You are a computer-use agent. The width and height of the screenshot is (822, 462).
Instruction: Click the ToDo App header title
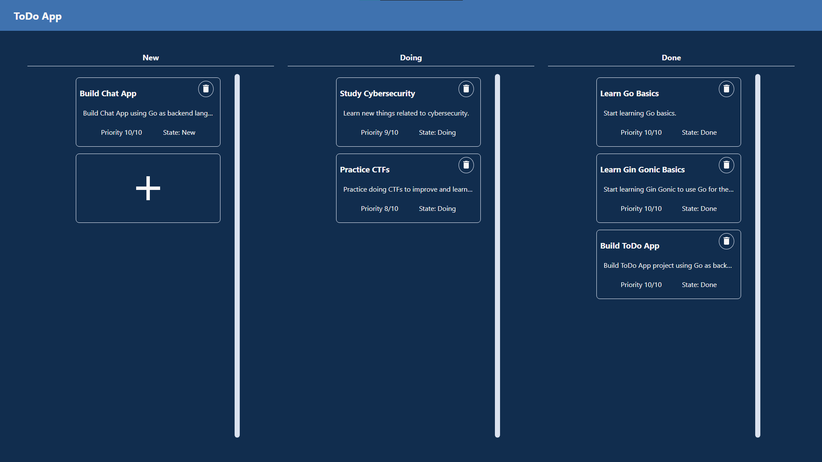(x=38, y=16)
